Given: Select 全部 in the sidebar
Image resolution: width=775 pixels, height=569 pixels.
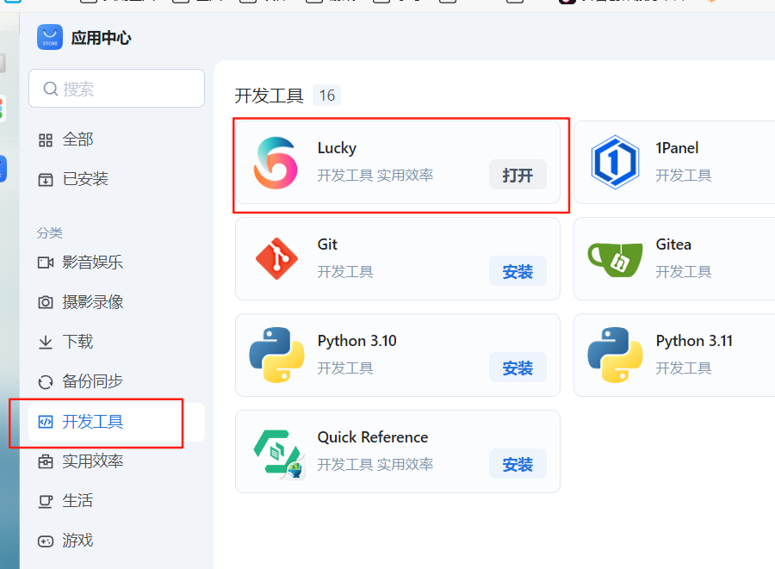Looking at the screenshot, I should (77, 139).
